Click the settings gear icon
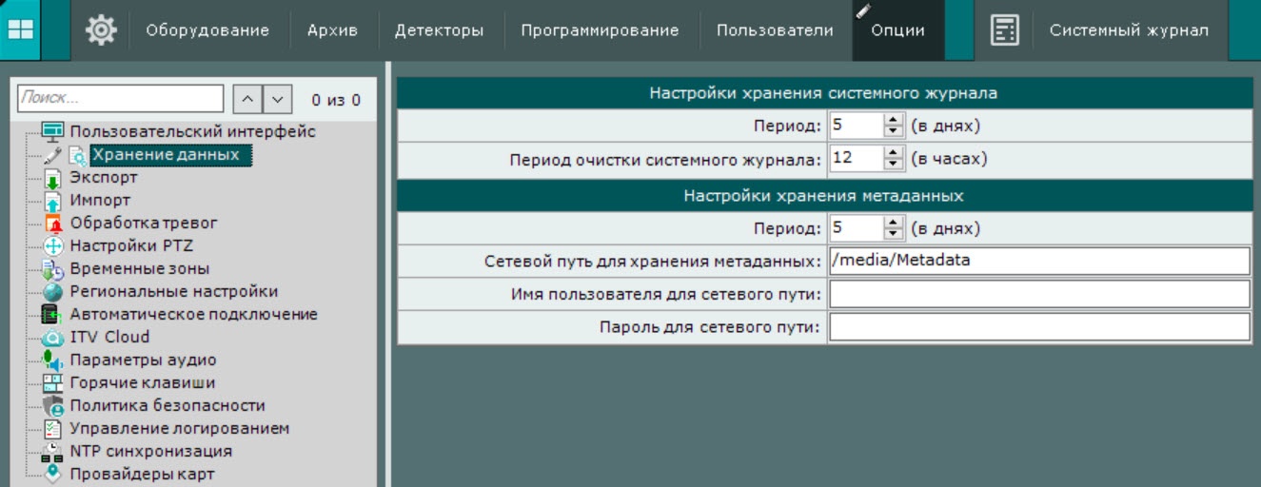Viewport: 1261px width, 487px height. (101, 30)
